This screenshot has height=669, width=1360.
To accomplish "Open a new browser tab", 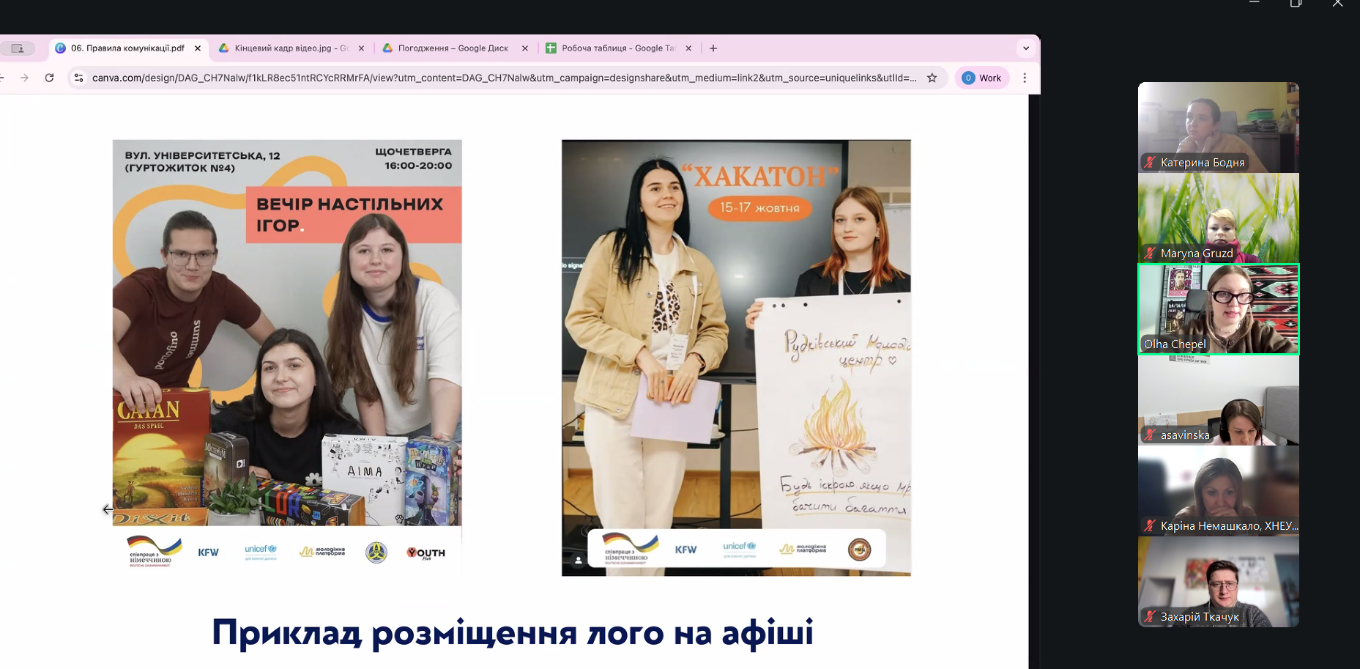I will pyautogui.click(x=713, y=48).
